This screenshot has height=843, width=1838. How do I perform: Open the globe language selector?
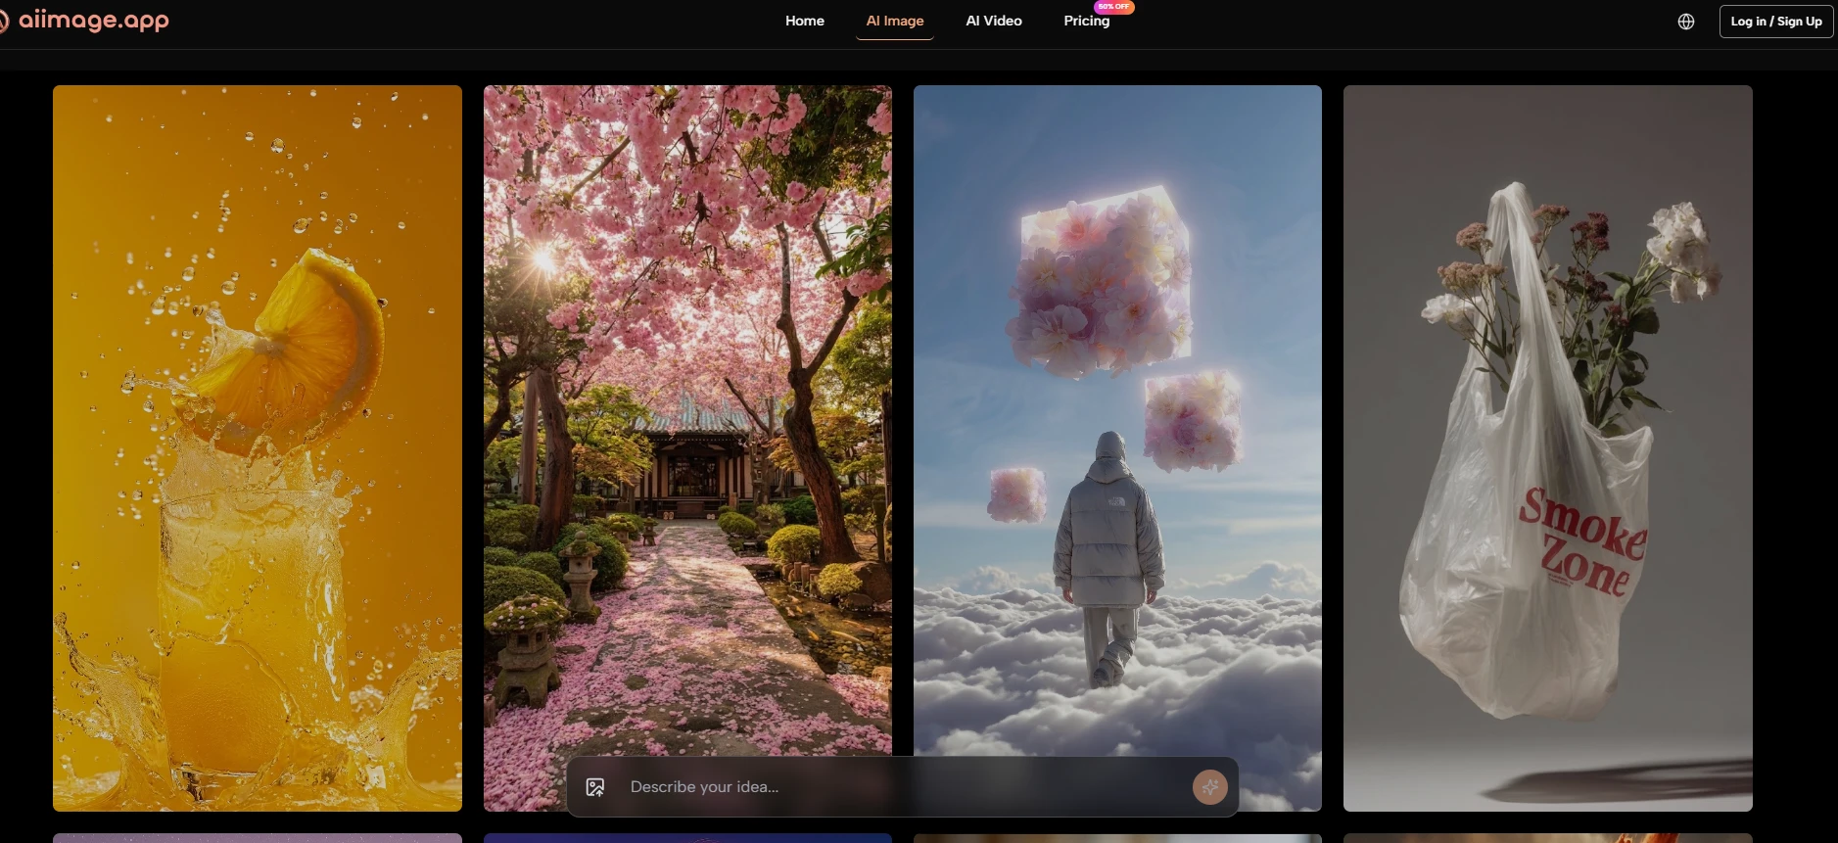(x=1685, y=22)
